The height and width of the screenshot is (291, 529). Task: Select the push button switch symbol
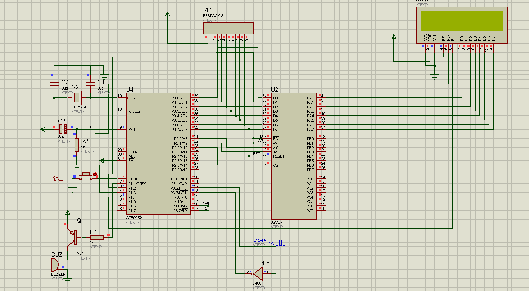pos(86,176)
